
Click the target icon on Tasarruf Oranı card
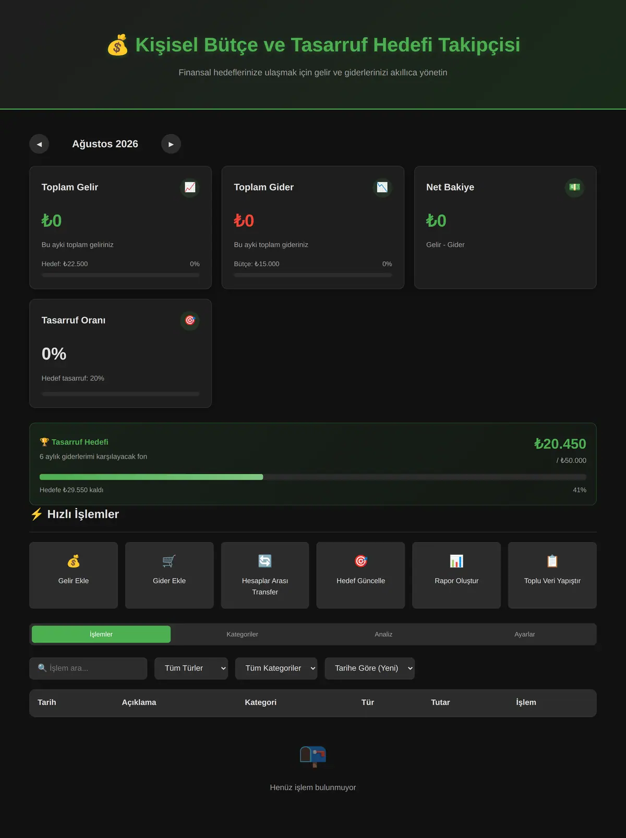click(190, 320)
